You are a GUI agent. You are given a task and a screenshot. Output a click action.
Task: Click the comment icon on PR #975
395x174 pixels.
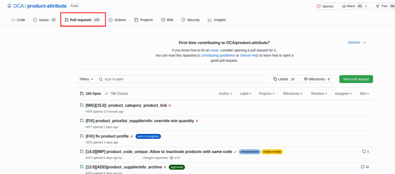pos(364,152)
